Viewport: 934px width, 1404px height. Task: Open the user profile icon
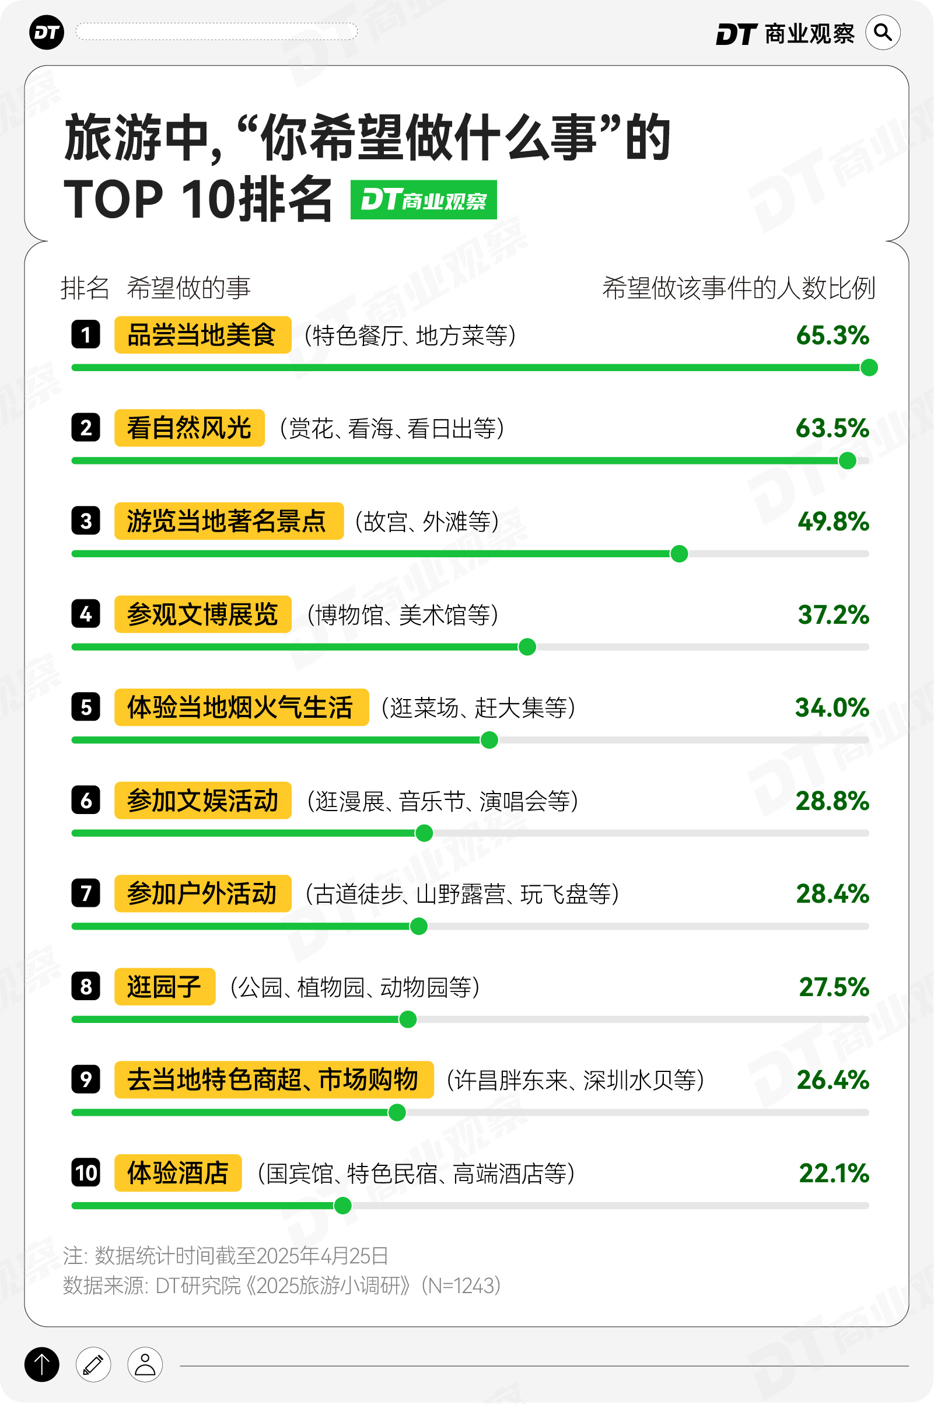145,1364
